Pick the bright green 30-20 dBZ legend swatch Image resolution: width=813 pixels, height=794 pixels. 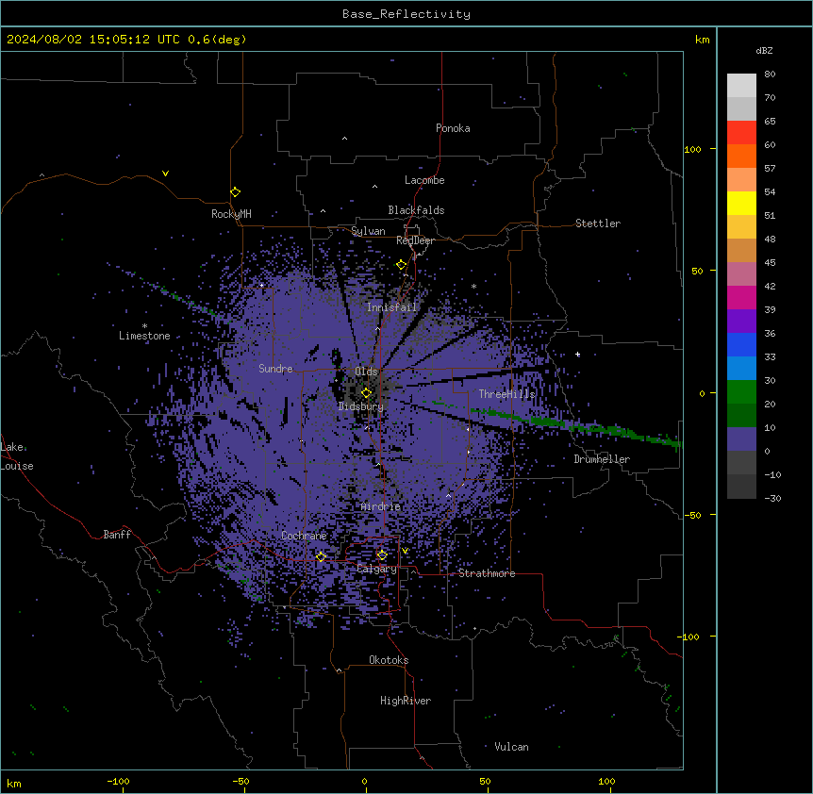[741, 392]
